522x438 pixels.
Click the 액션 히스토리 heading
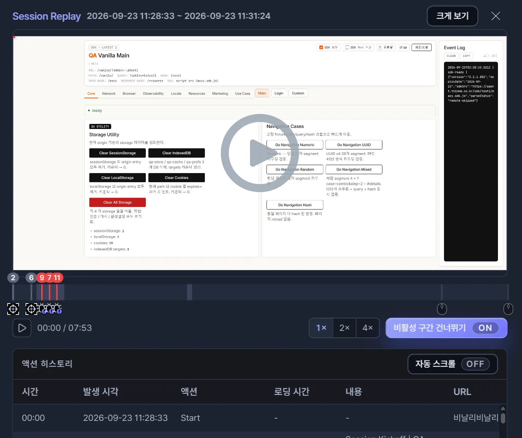47,364
